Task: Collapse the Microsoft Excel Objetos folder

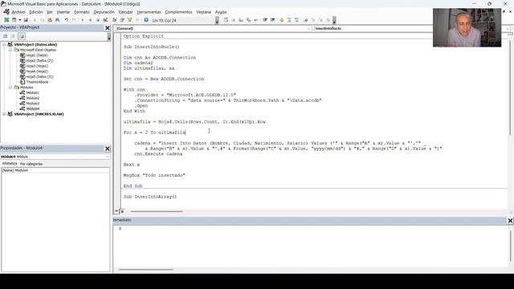Action: coord(10,50)
